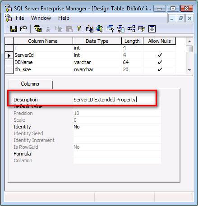Image resolution: width=198 pixels, height=206 pixels.
Task: Click the window with question mark icon
Action: pyautogui.click(x=110, y=29)
